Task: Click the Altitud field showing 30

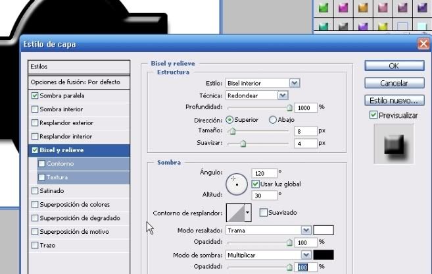Action: point(264,196)
